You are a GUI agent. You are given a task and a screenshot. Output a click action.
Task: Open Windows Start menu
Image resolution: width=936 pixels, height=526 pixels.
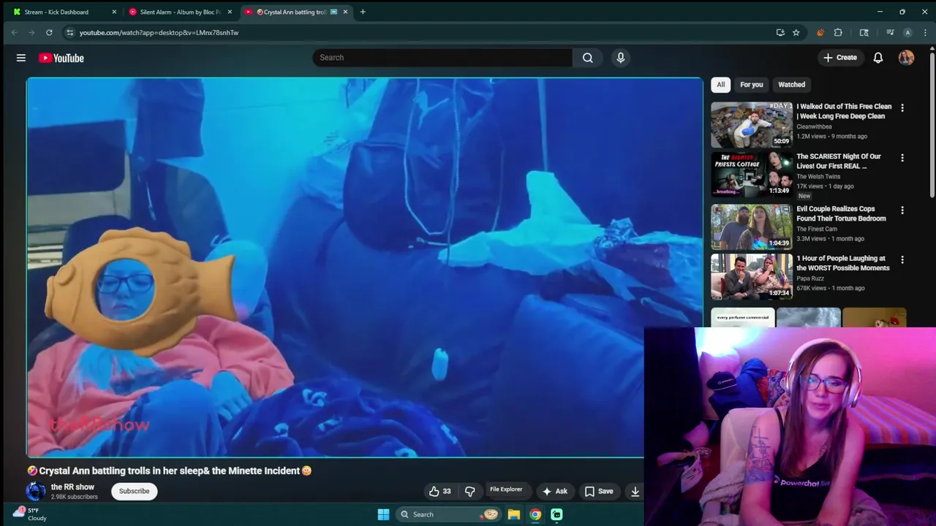(x=383, y=514)
